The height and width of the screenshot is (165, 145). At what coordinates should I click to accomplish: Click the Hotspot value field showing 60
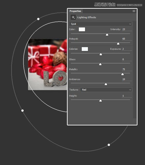pos(127,39)
